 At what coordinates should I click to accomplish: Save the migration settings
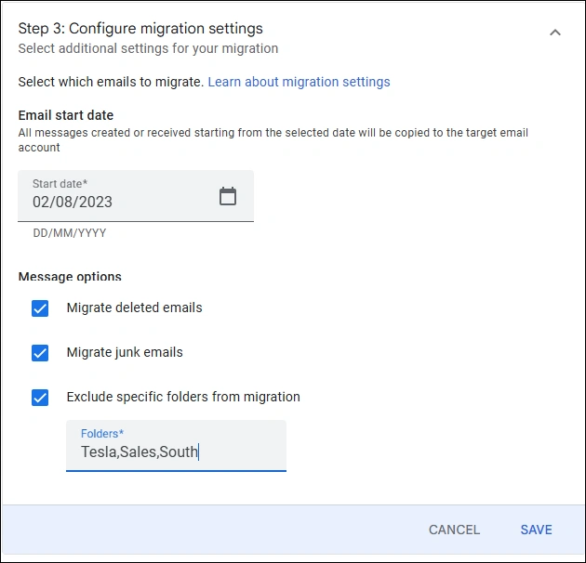pyautogui.click(x=536, y=530)
